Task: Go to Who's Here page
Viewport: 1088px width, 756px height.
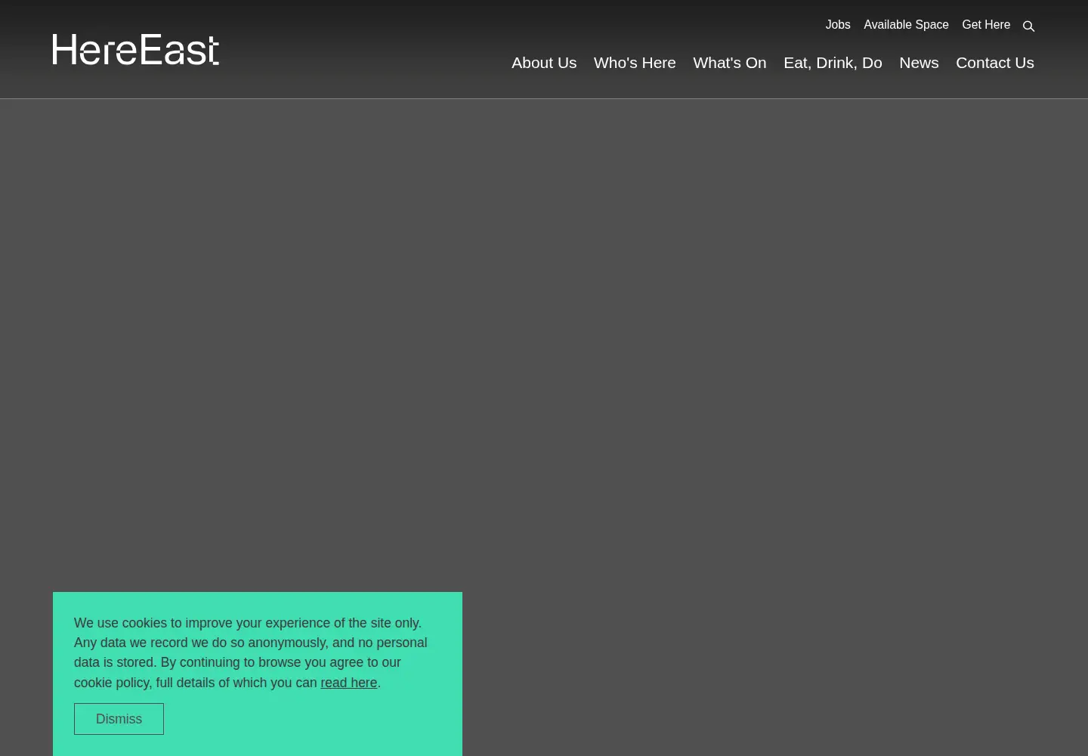Action: click(x=635, y=63)
